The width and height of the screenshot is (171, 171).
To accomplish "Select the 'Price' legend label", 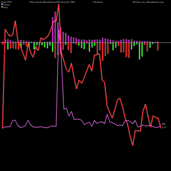I will [x=5, y=8].
